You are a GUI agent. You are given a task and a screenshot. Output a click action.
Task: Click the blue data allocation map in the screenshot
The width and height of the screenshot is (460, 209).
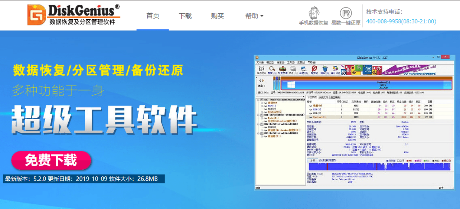pos(379,167)
